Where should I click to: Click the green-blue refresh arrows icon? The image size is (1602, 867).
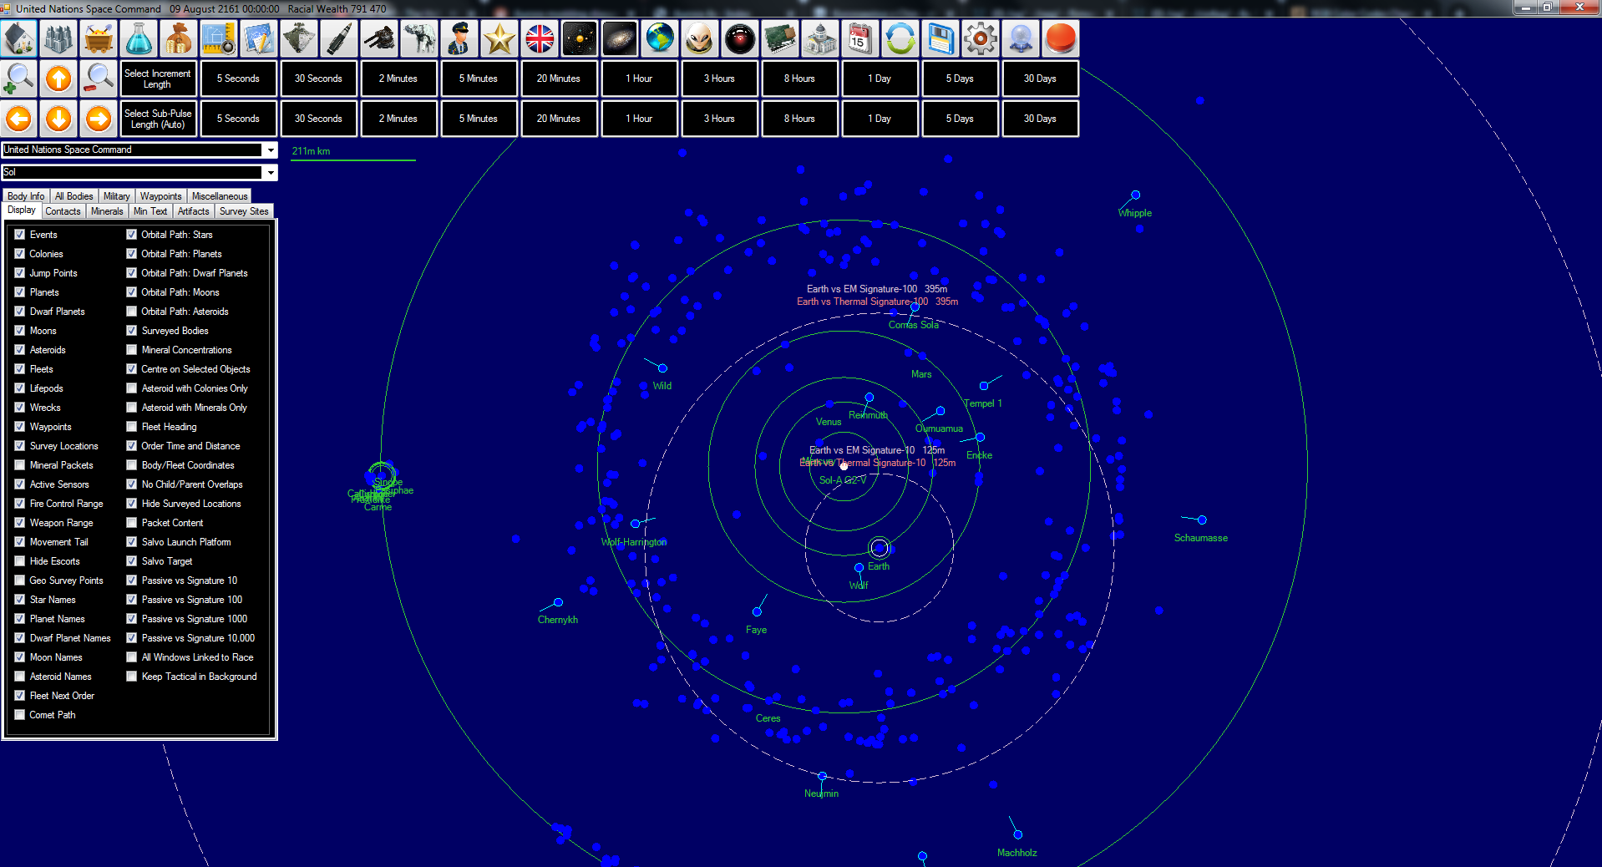click(x=901, y=38)
